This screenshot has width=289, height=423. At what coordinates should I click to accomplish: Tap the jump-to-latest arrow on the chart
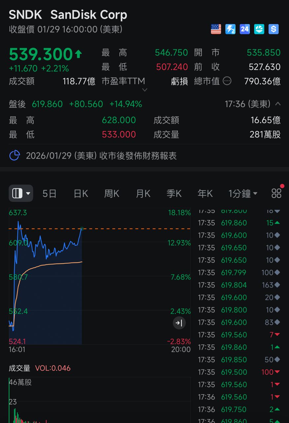(179, 323)
